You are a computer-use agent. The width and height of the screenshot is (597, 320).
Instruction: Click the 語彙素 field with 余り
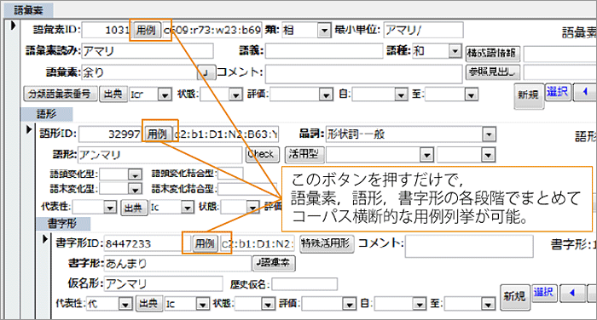(x=139, y=72)
